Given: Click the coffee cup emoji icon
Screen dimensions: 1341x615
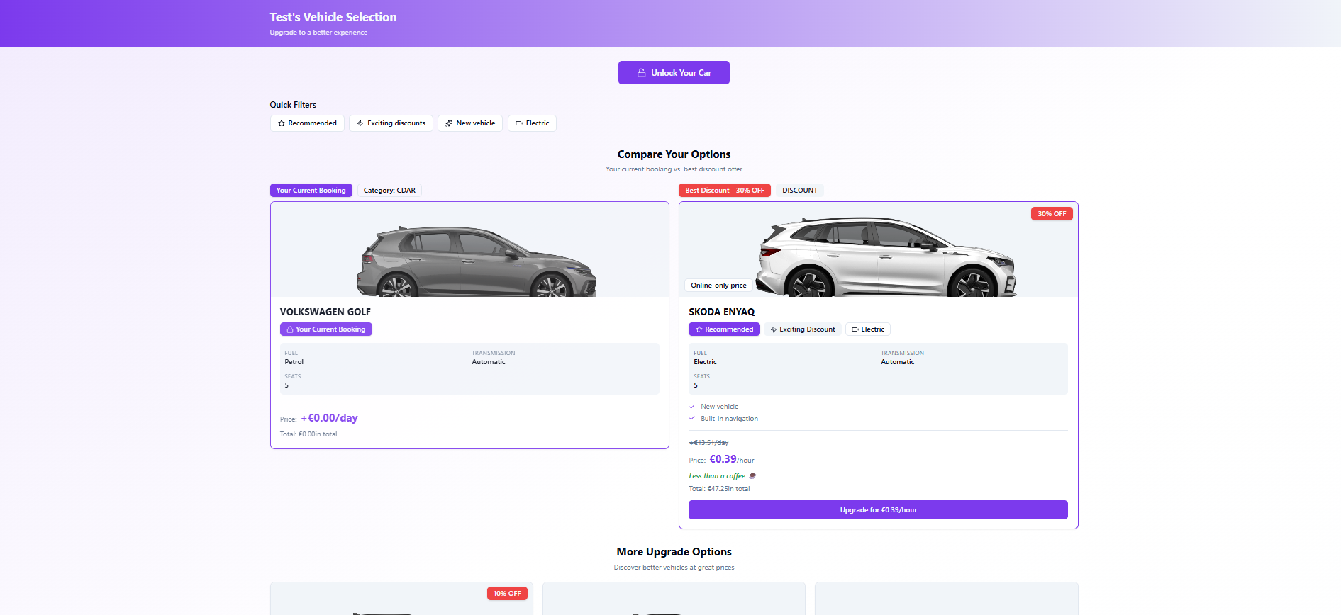Looking at the screenshot, I should point(752,476).
